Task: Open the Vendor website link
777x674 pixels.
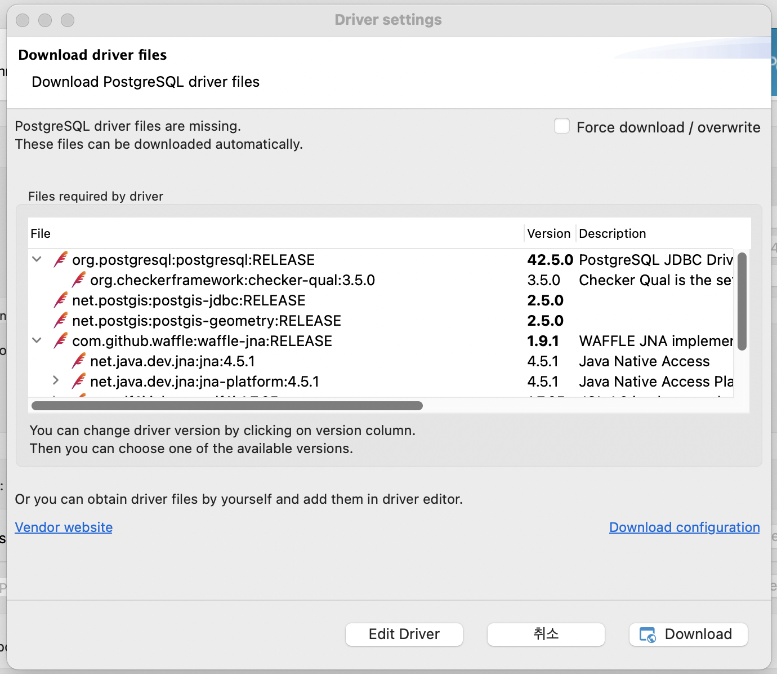Action: [63, 527]
